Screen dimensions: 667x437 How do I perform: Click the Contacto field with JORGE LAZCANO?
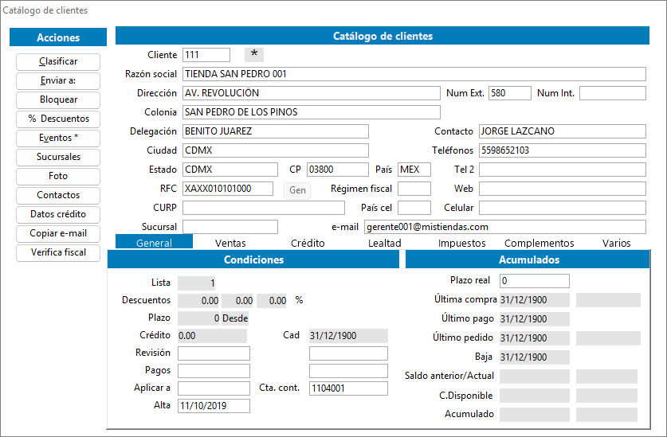click(x=563, y=131)
